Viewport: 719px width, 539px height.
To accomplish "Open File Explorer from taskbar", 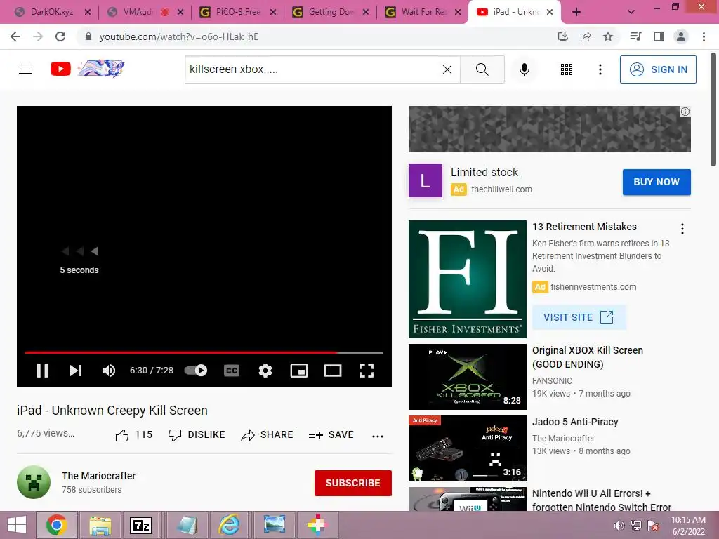I will click(100, 525).
